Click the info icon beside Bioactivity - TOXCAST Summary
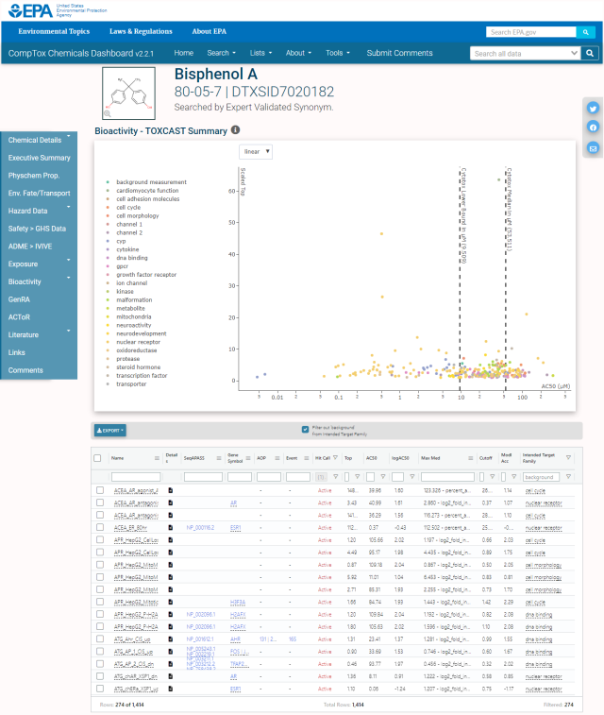604x715 pixels. tap(236, 130)
